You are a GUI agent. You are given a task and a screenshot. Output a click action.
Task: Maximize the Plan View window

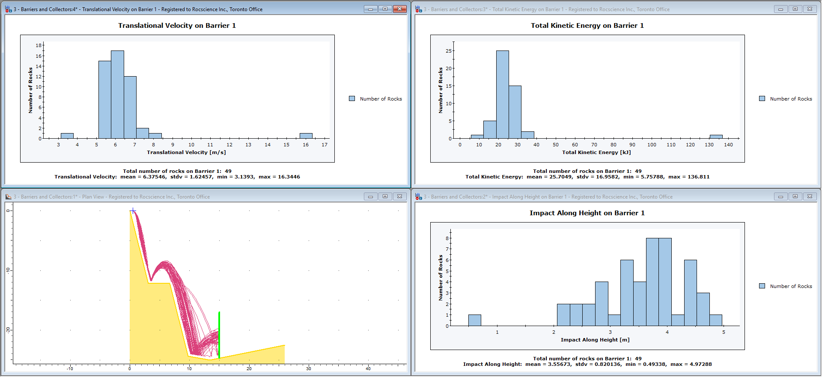[x=385, y=196]
